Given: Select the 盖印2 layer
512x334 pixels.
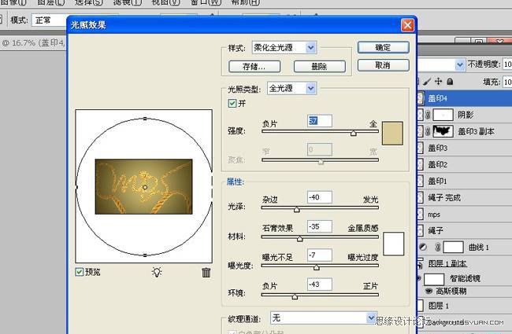Looking at the screenshot, I should tap(464, 164).
